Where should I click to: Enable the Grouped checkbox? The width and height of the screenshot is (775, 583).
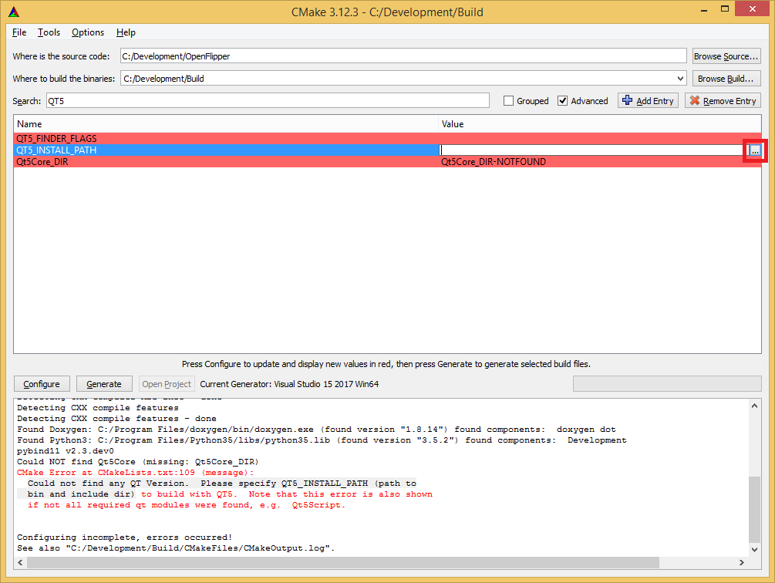point(509,100)
